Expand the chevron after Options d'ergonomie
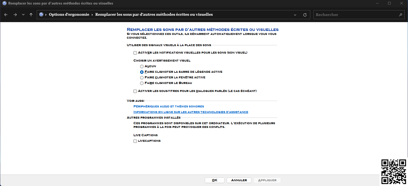The height and width of the screenshot is (186, 408). 92,15
